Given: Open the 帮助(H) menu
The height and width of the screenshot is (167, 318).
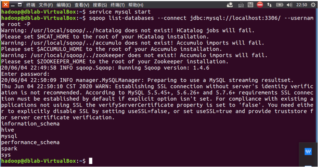Looking at the screenshot, I should pyautogui.click(x=136, y=5).
